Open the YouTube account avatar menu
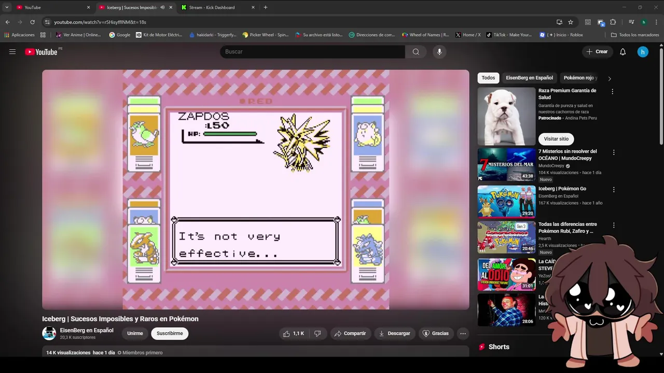Image resolution: width=664 pixels, height=373 pixels. 643,52
